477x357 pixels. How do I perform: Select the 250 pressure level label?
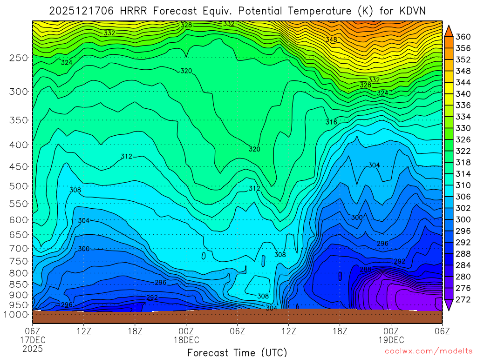(19, 58)
